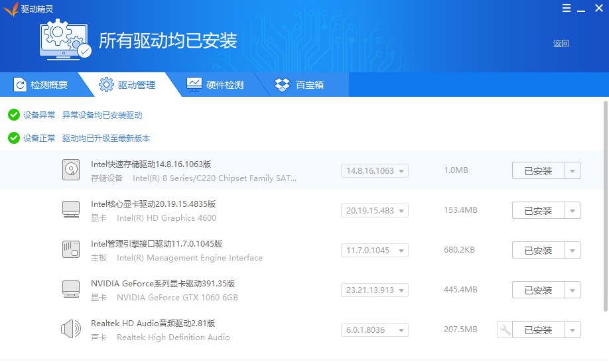Click the NVIDIA GeForce graphics card icon
The height and width of the screenshot is (362, 609).
[71, 290]
